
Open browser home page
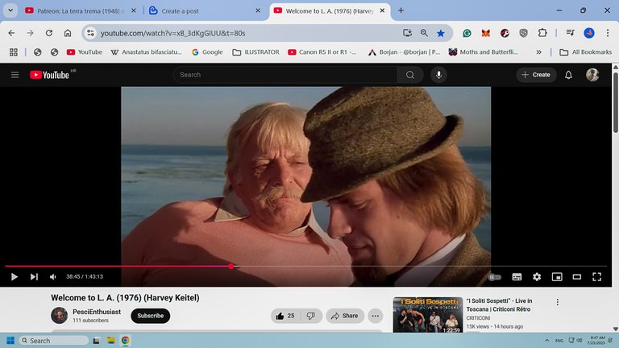[68, 33]
